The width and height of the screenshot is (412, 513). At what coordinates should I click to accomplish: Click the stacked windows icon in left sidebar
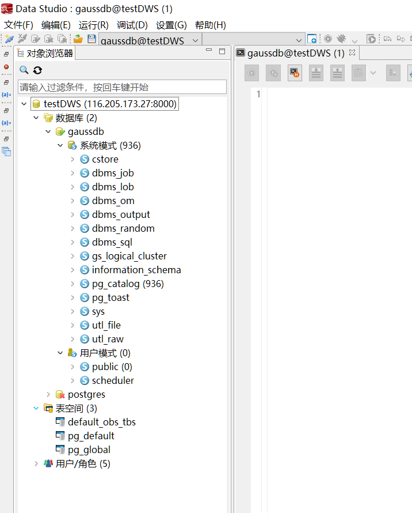tap(6, 152)
